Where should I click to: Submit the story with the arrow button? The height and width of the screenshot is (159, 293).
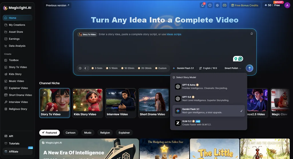(250, 68)
